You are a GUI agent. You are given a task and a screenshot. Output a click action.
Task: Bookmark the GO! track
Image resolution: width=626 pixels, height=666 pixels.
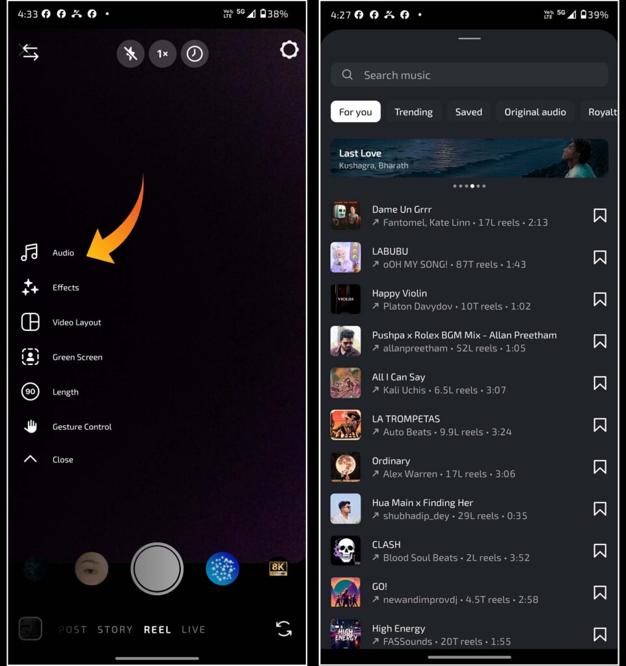600,593
